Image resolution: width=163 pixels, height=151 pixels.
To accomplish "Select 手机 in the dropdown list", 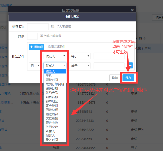I will pos(55,75).
